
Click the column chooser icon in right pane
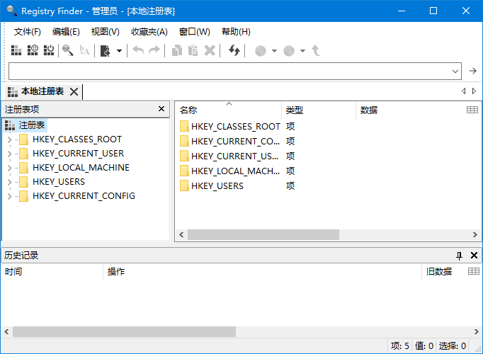click(x=472, y=110)
